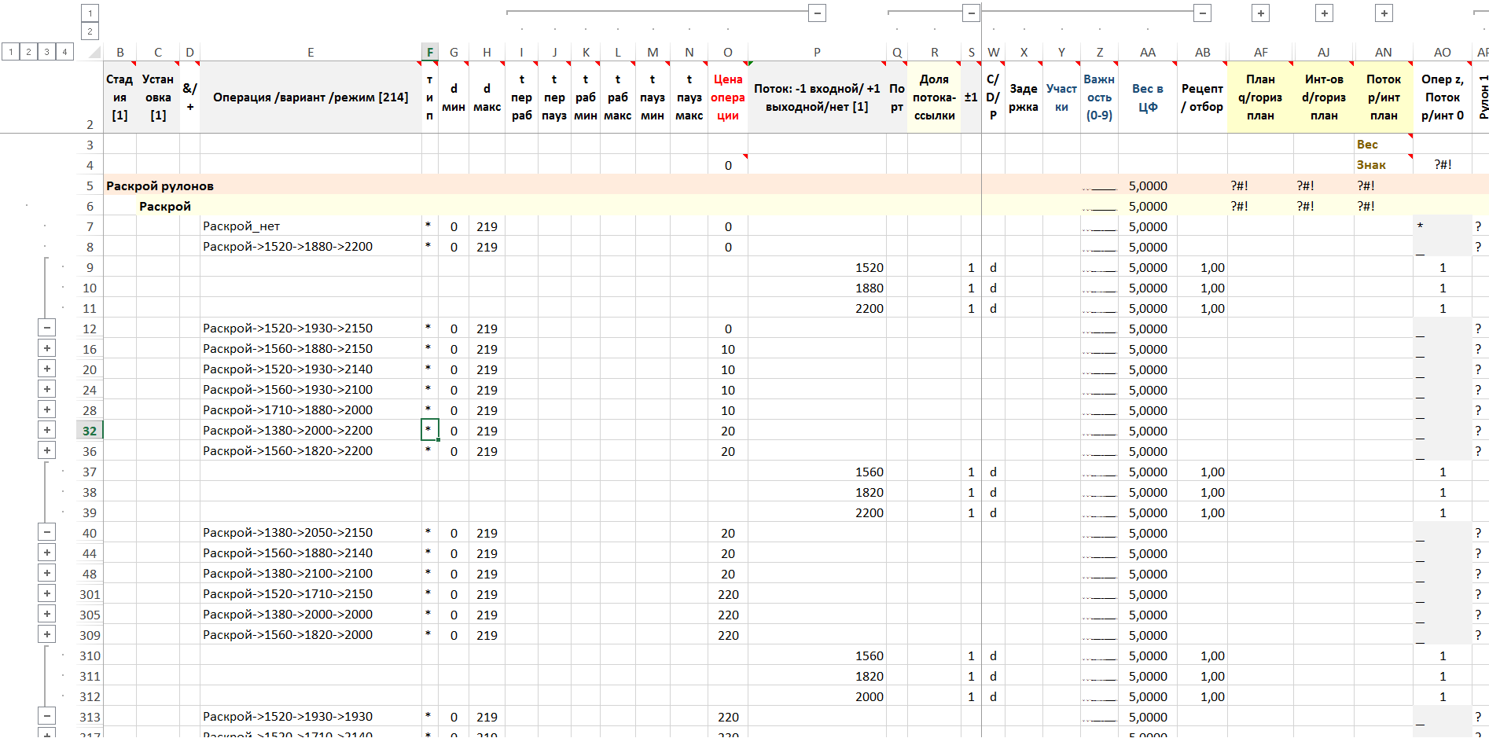This screenshot has width=1489, height=738.
Task: Collapse the column group above column AB
Action: point(1202,13)
